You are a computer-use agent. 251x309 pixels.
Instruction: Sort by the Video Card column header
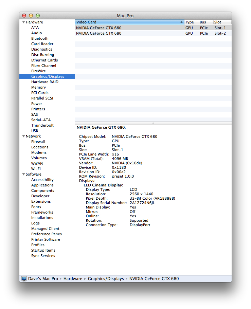click(x=129, y=22)
